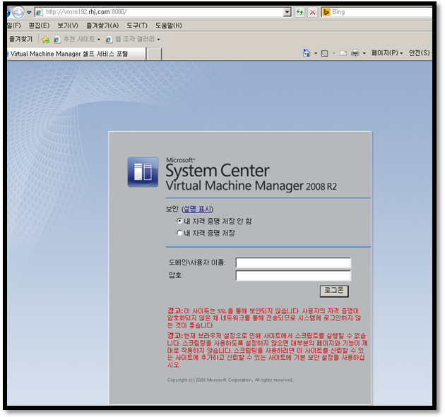Expand the RSS feeds dropdown arrow

point(334,54)
